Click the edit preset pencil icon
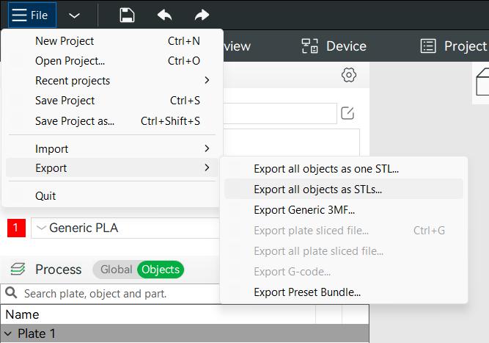This screenshot has width=489, height=343. (x=348, y=113)
